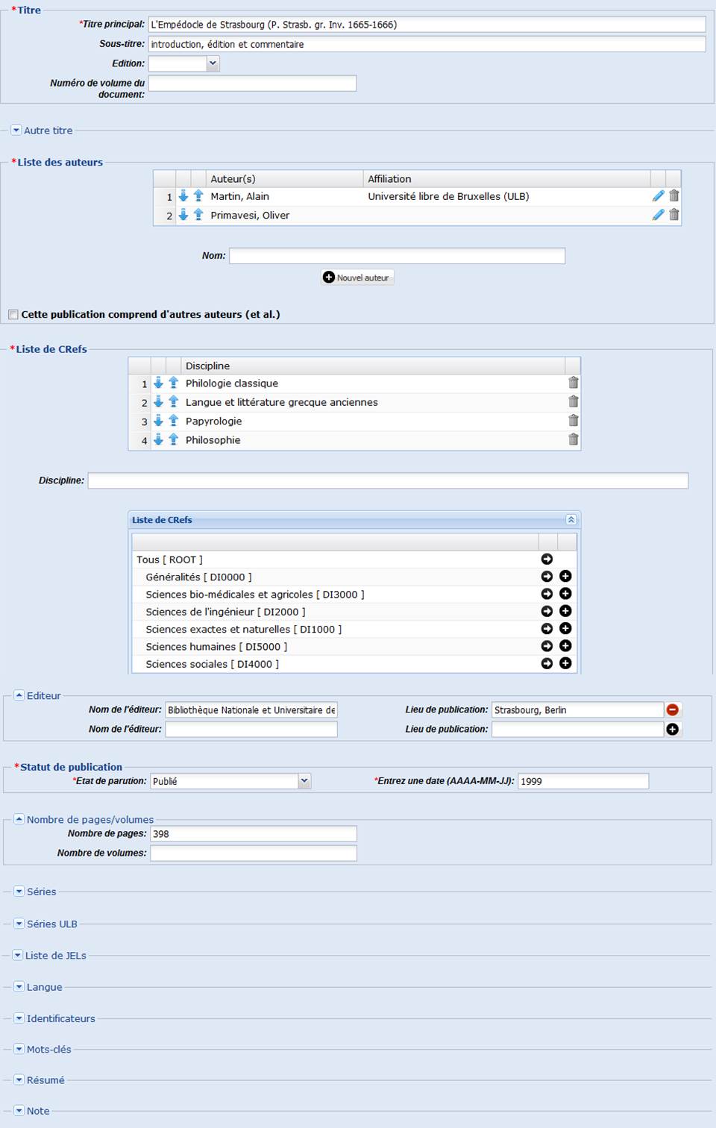Collapse the Editeur section

tap(19, 695)
